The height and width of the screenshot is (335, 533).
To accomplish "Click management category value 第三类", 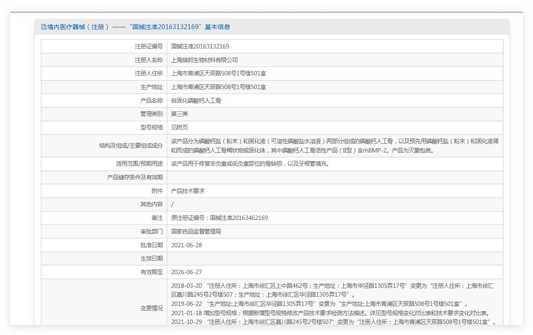I will click(180, 114).
